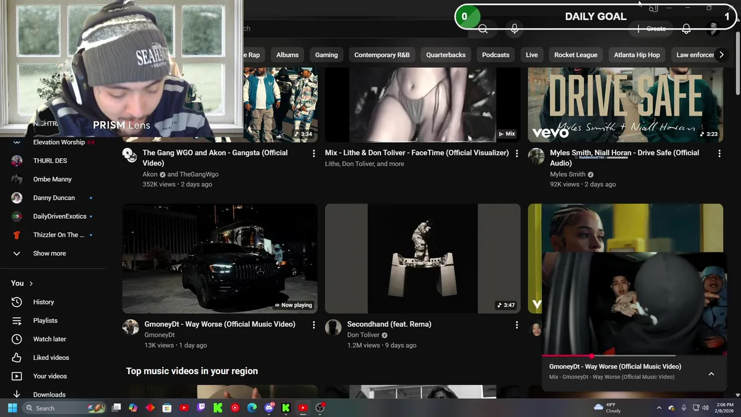This screenshot has height=417, width=741.
Task: Open Your videos sidebar icon
Action: (17, 376)
